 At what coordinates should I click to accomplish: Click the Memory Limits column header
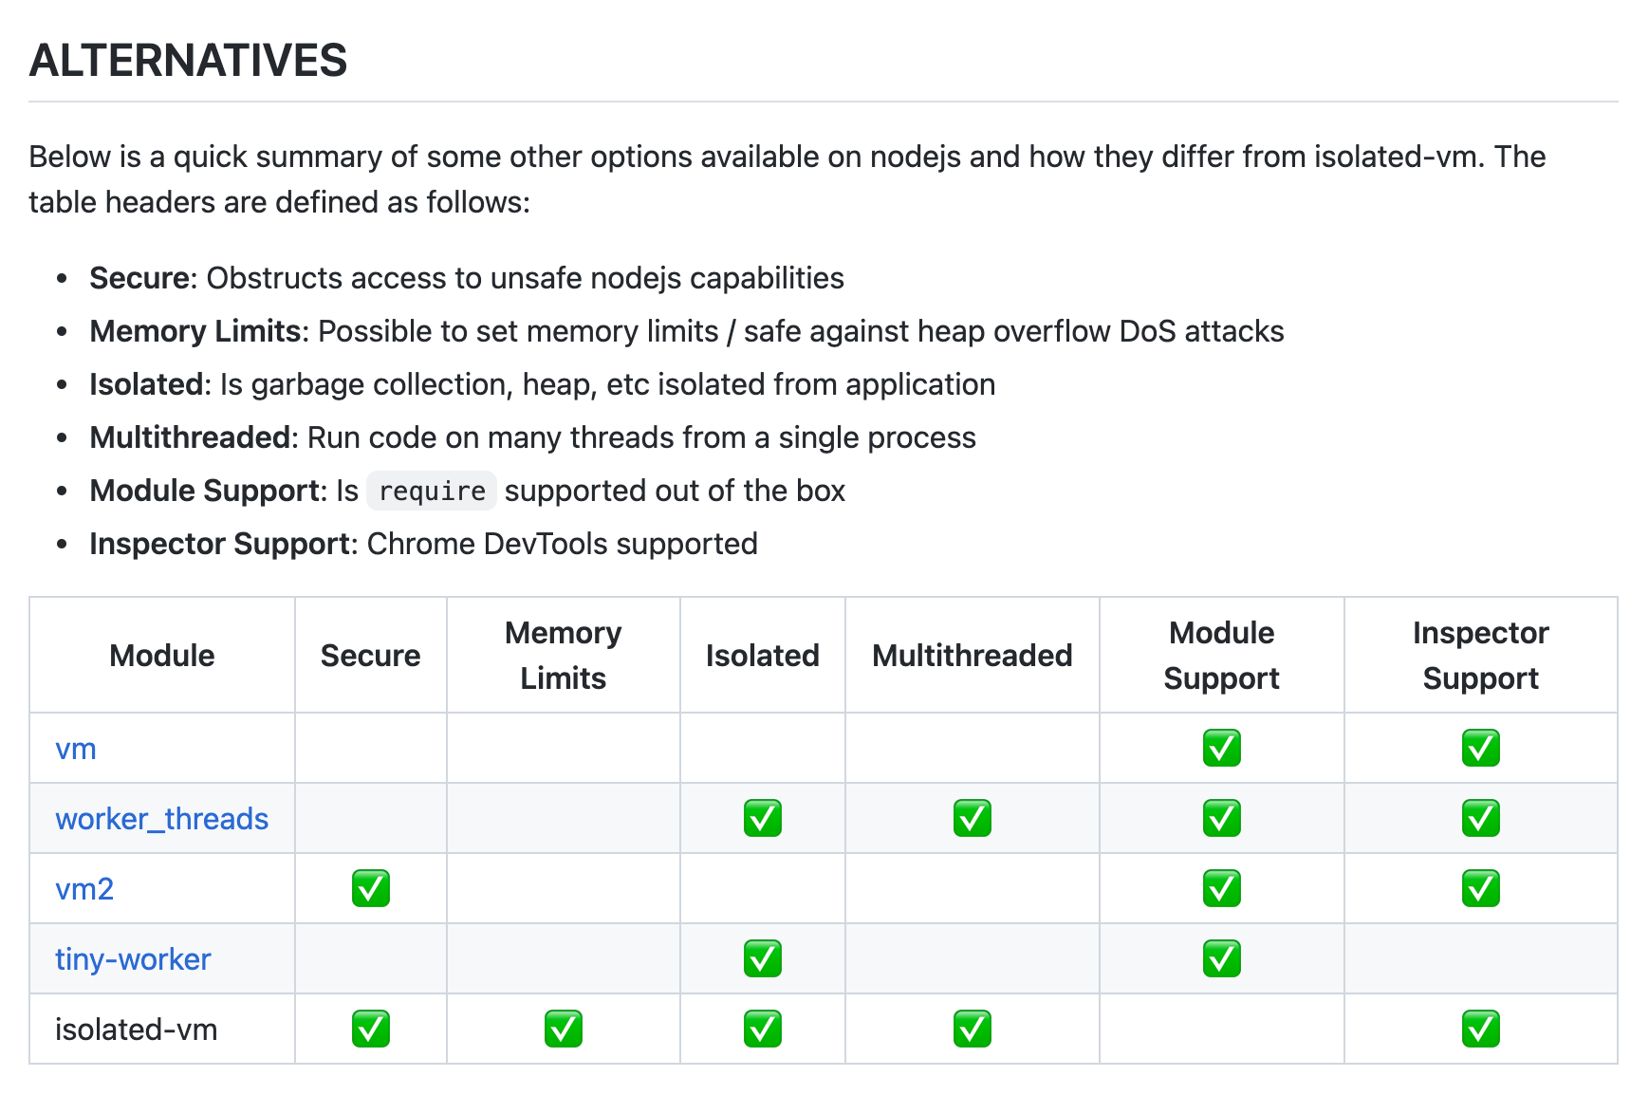pos(563,656)
